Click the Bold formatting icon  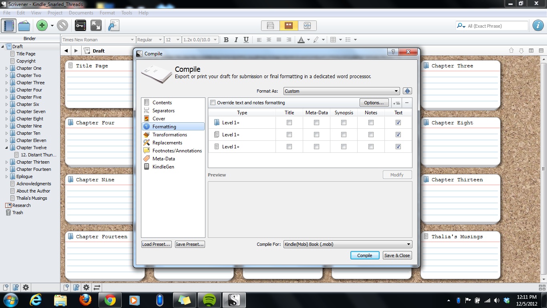tap(226, 40)
